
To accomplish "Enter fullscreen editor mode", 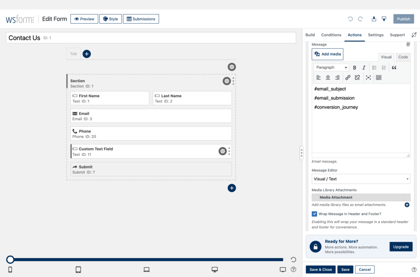I will point(368,77).
